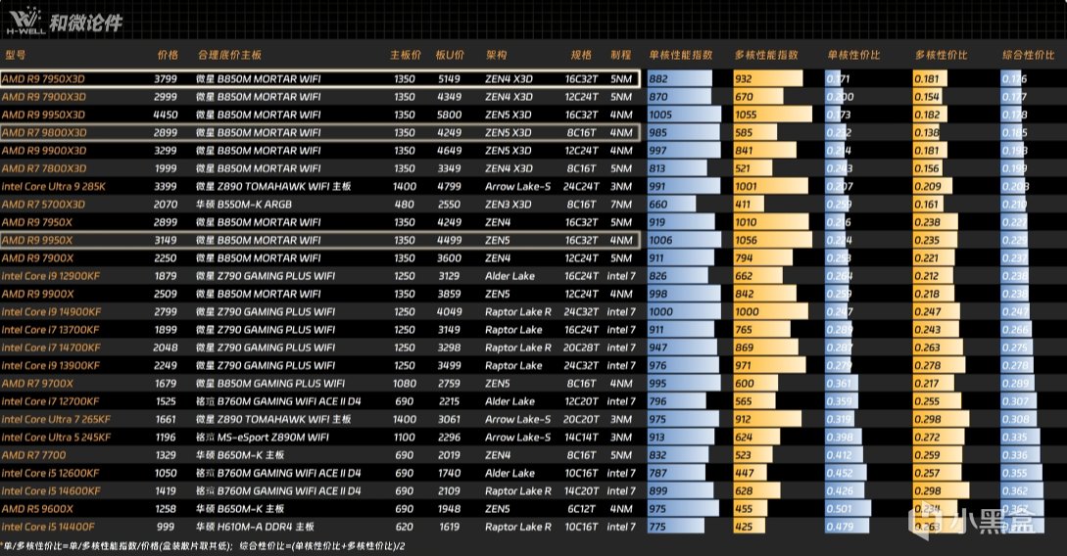Click the 6C12T spec cell
1067x556 pixels.
coord(581,509)
